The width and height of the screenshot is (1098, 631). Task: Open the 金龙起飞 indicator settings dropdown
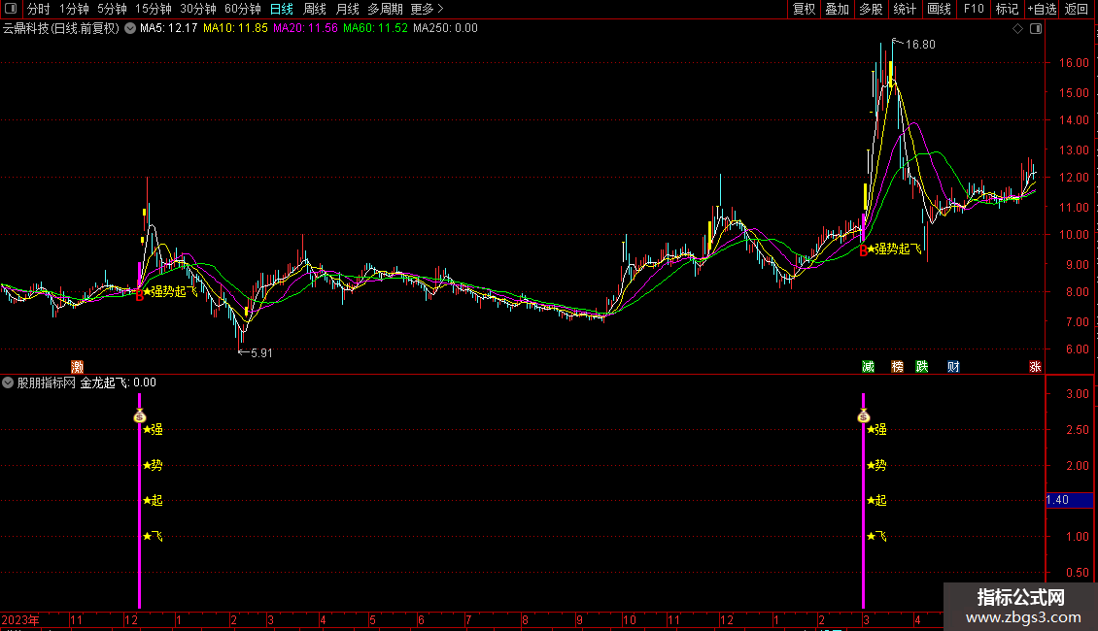(x=8, y=382)
